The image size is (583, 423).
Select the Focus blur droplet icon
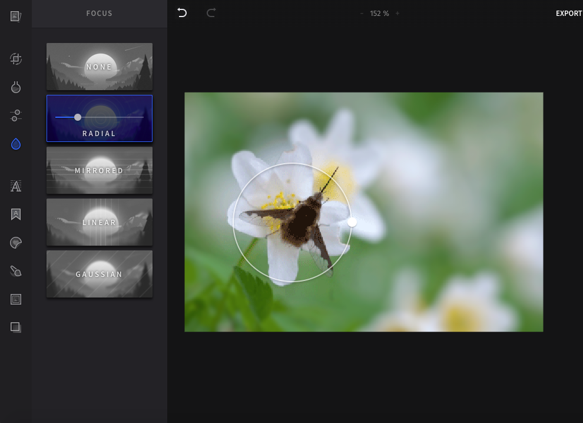15,143
